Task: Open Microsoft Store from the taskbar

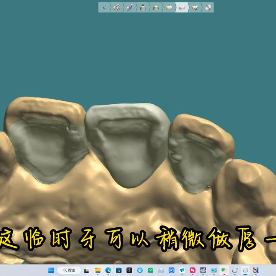Action: coord(118,270)
